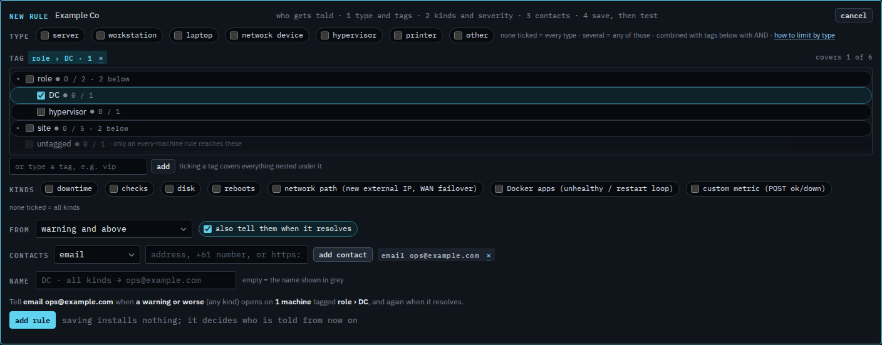This screenshot has width=882, height=345.
Task: Click the empty = the name shown hint
Action: pos(292,280)
